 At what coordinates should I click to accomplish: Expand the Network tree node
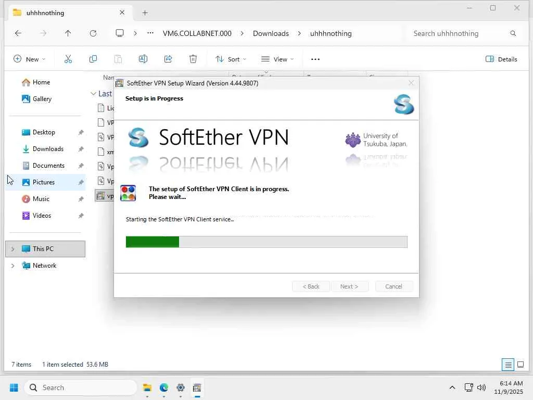(x=13, y=266)
